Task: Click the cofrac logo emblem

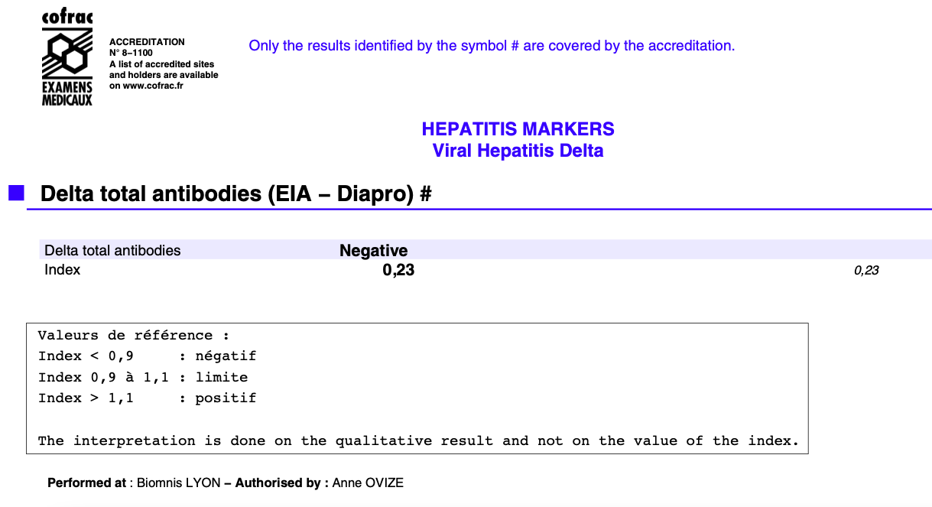Action: click(x=67, y=58)
